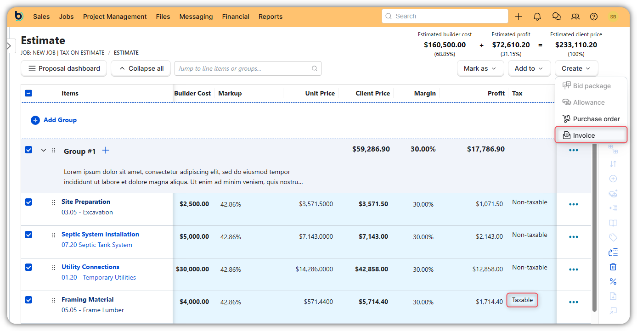637x331 pixels.
Task: Select Purchase order from the Create menu
Action: coord(591,119)
